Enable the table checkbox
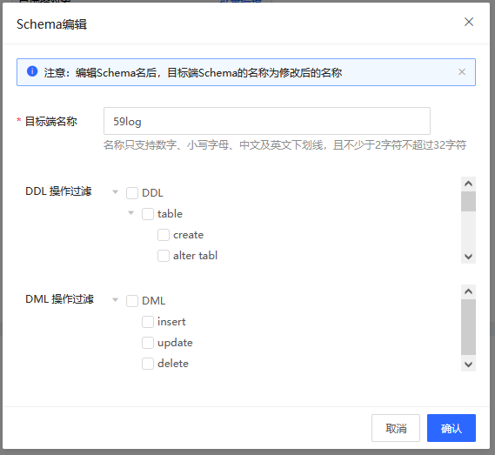 [148, 214]
